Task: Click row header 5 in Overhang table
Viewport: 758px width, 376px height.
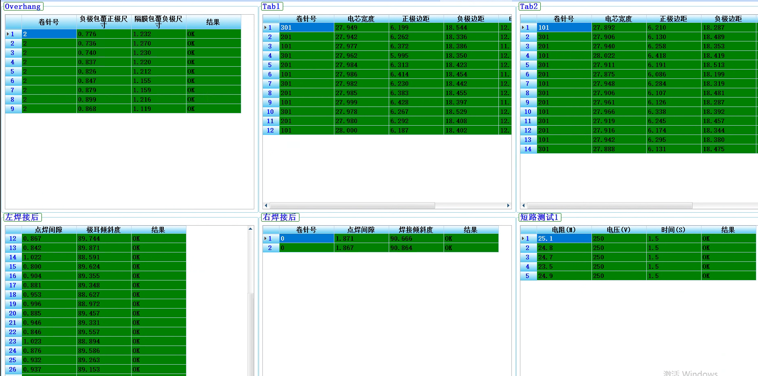Action: tap(13, 72)
